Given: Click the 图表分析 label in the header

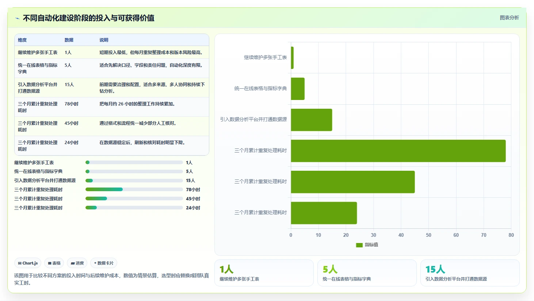Looking at the screenshot, I should tap(509, 18).
